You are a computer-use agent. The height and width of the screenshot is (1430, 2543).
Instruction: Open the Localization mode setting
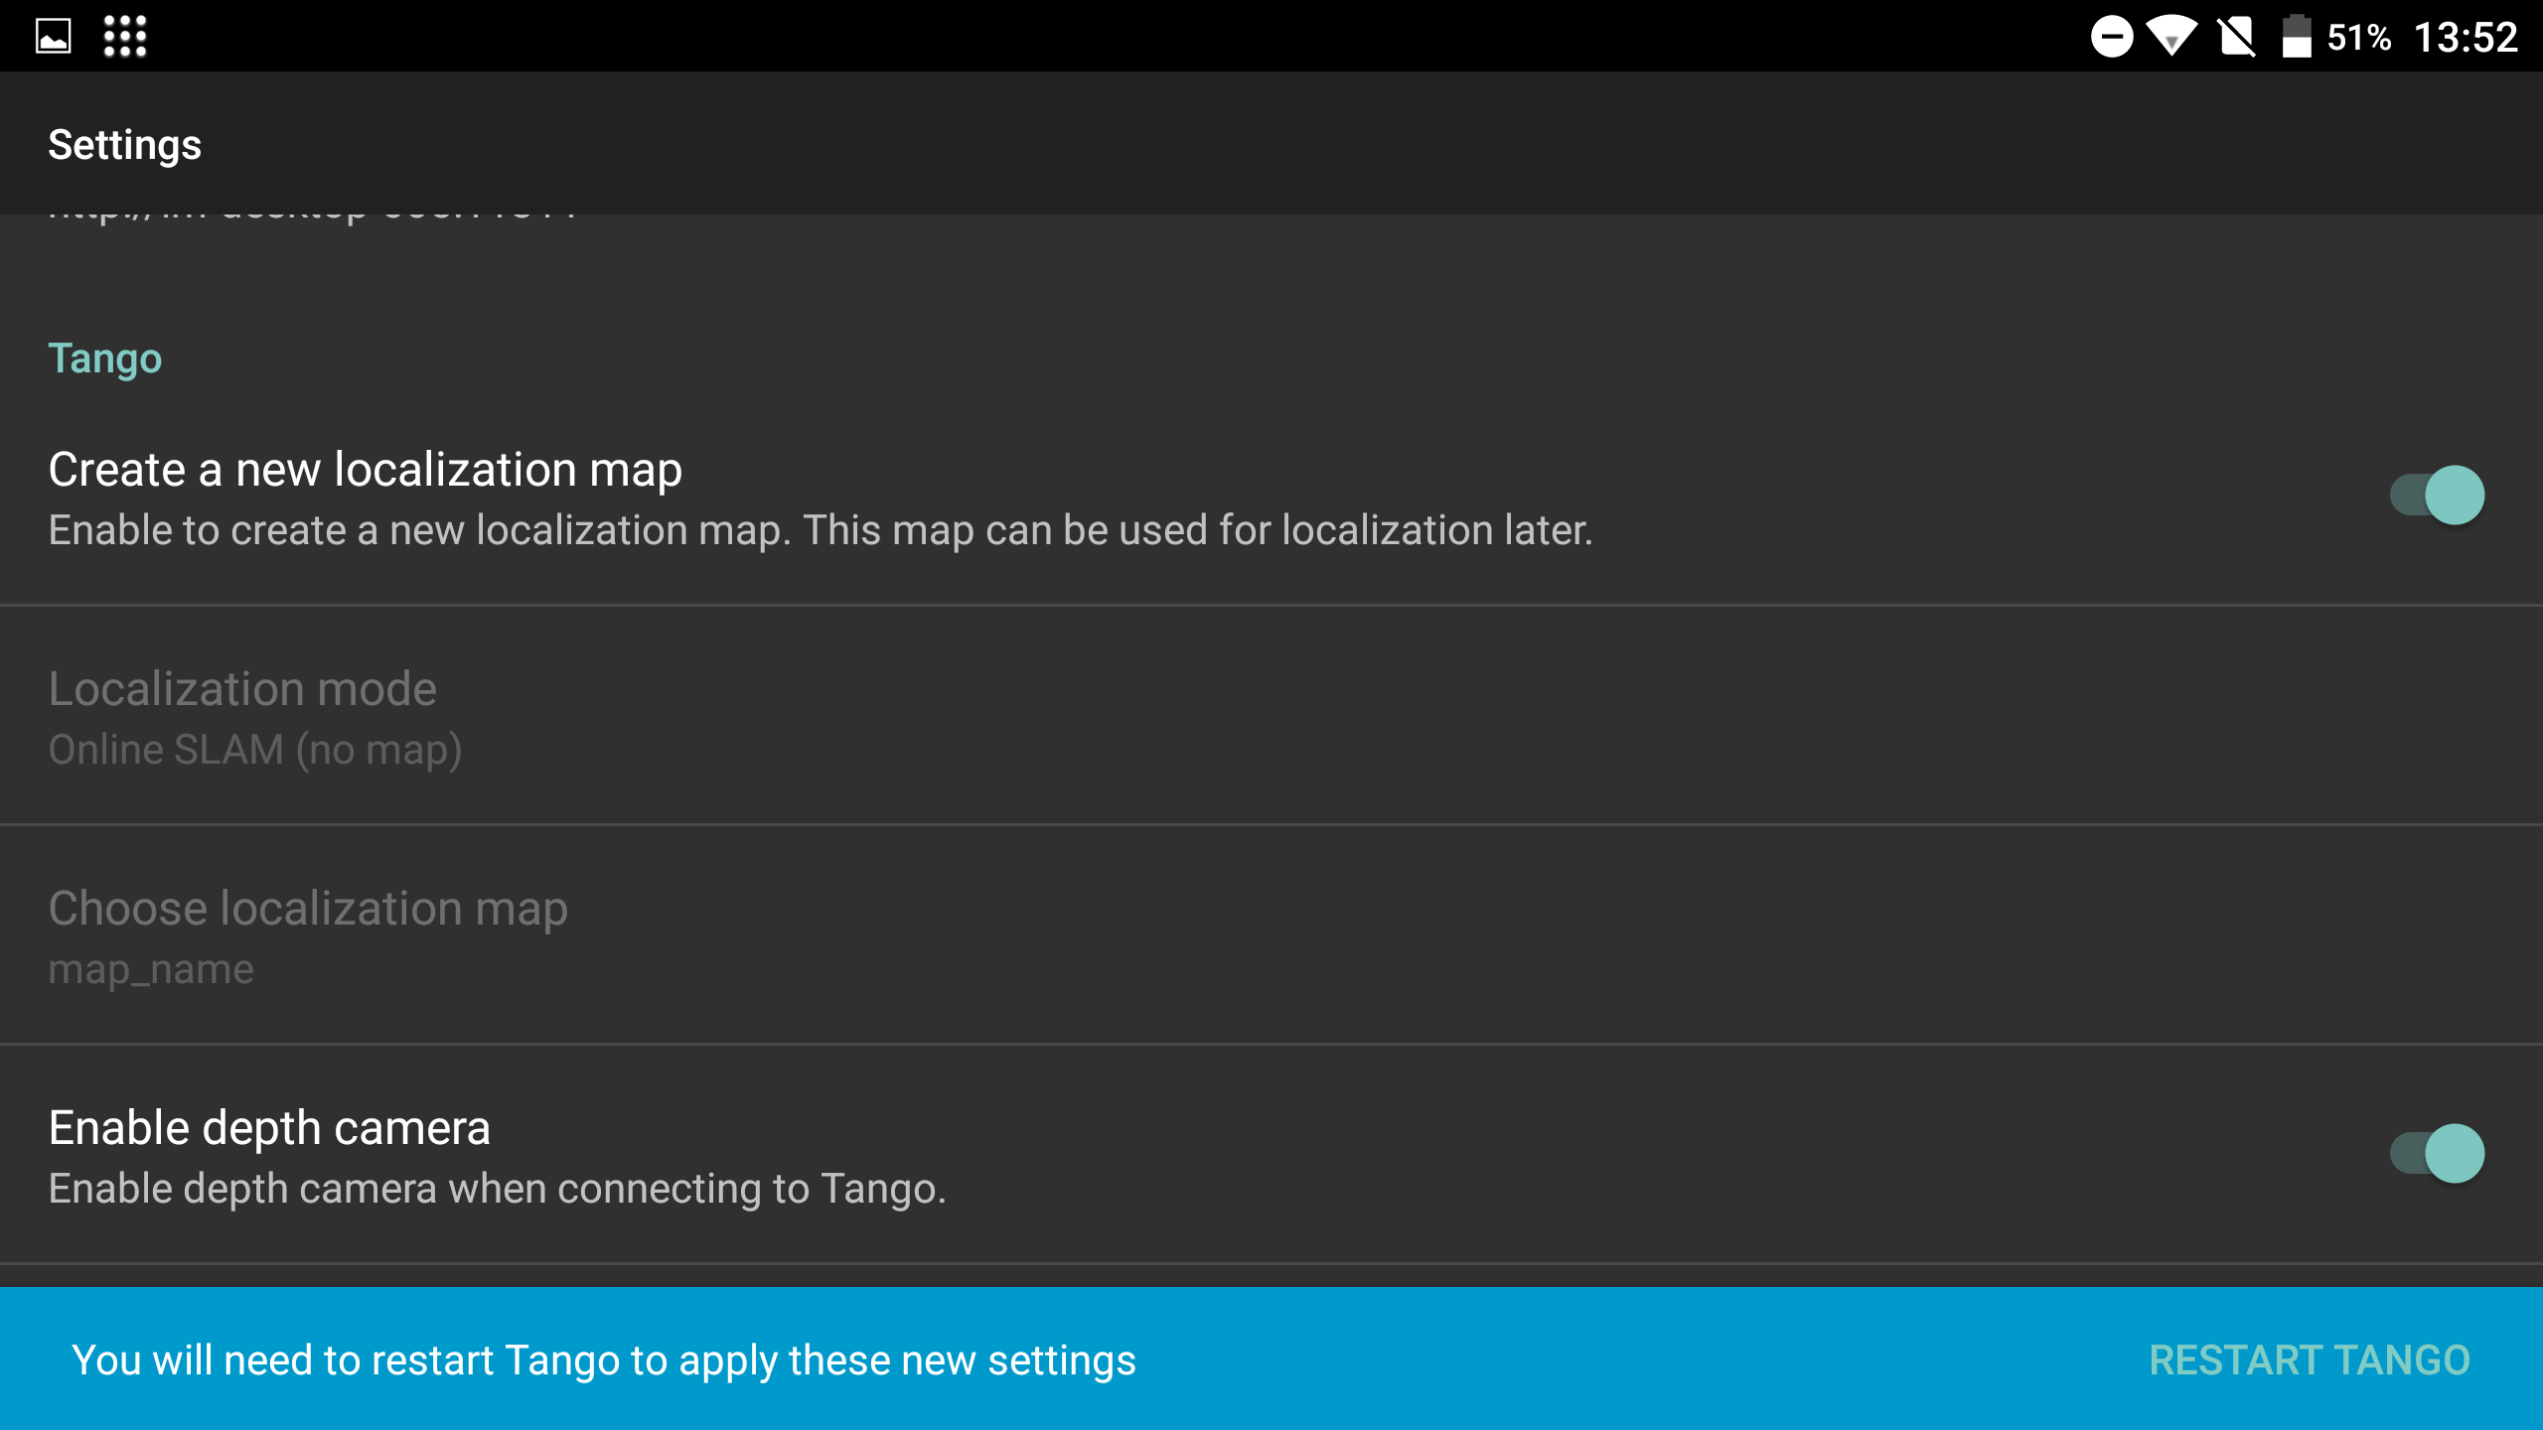point(1271,716)
